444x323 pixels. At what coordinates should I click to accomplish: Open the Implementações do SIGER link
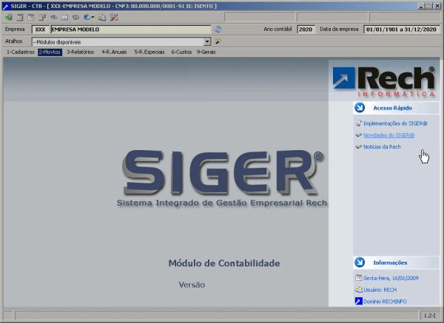[x=395, y=123]
